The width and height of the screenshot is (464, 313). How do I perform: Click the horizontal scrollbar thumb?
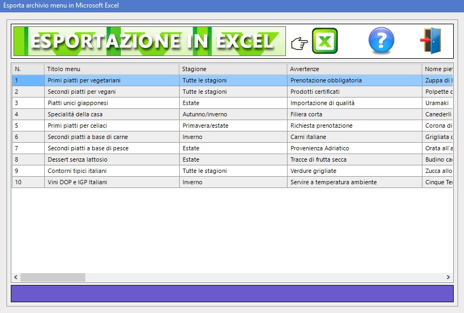coord(53,277)
